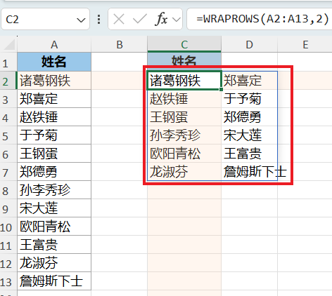Click cell D5 containing 宋大莲
Screen dimensions: 332x296
pos(249,135)
